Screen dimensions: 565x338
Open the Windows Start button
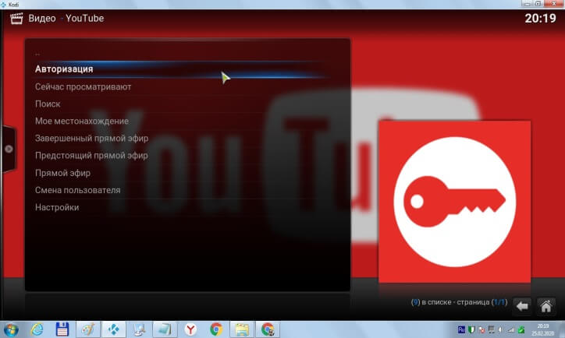point(11,329)
